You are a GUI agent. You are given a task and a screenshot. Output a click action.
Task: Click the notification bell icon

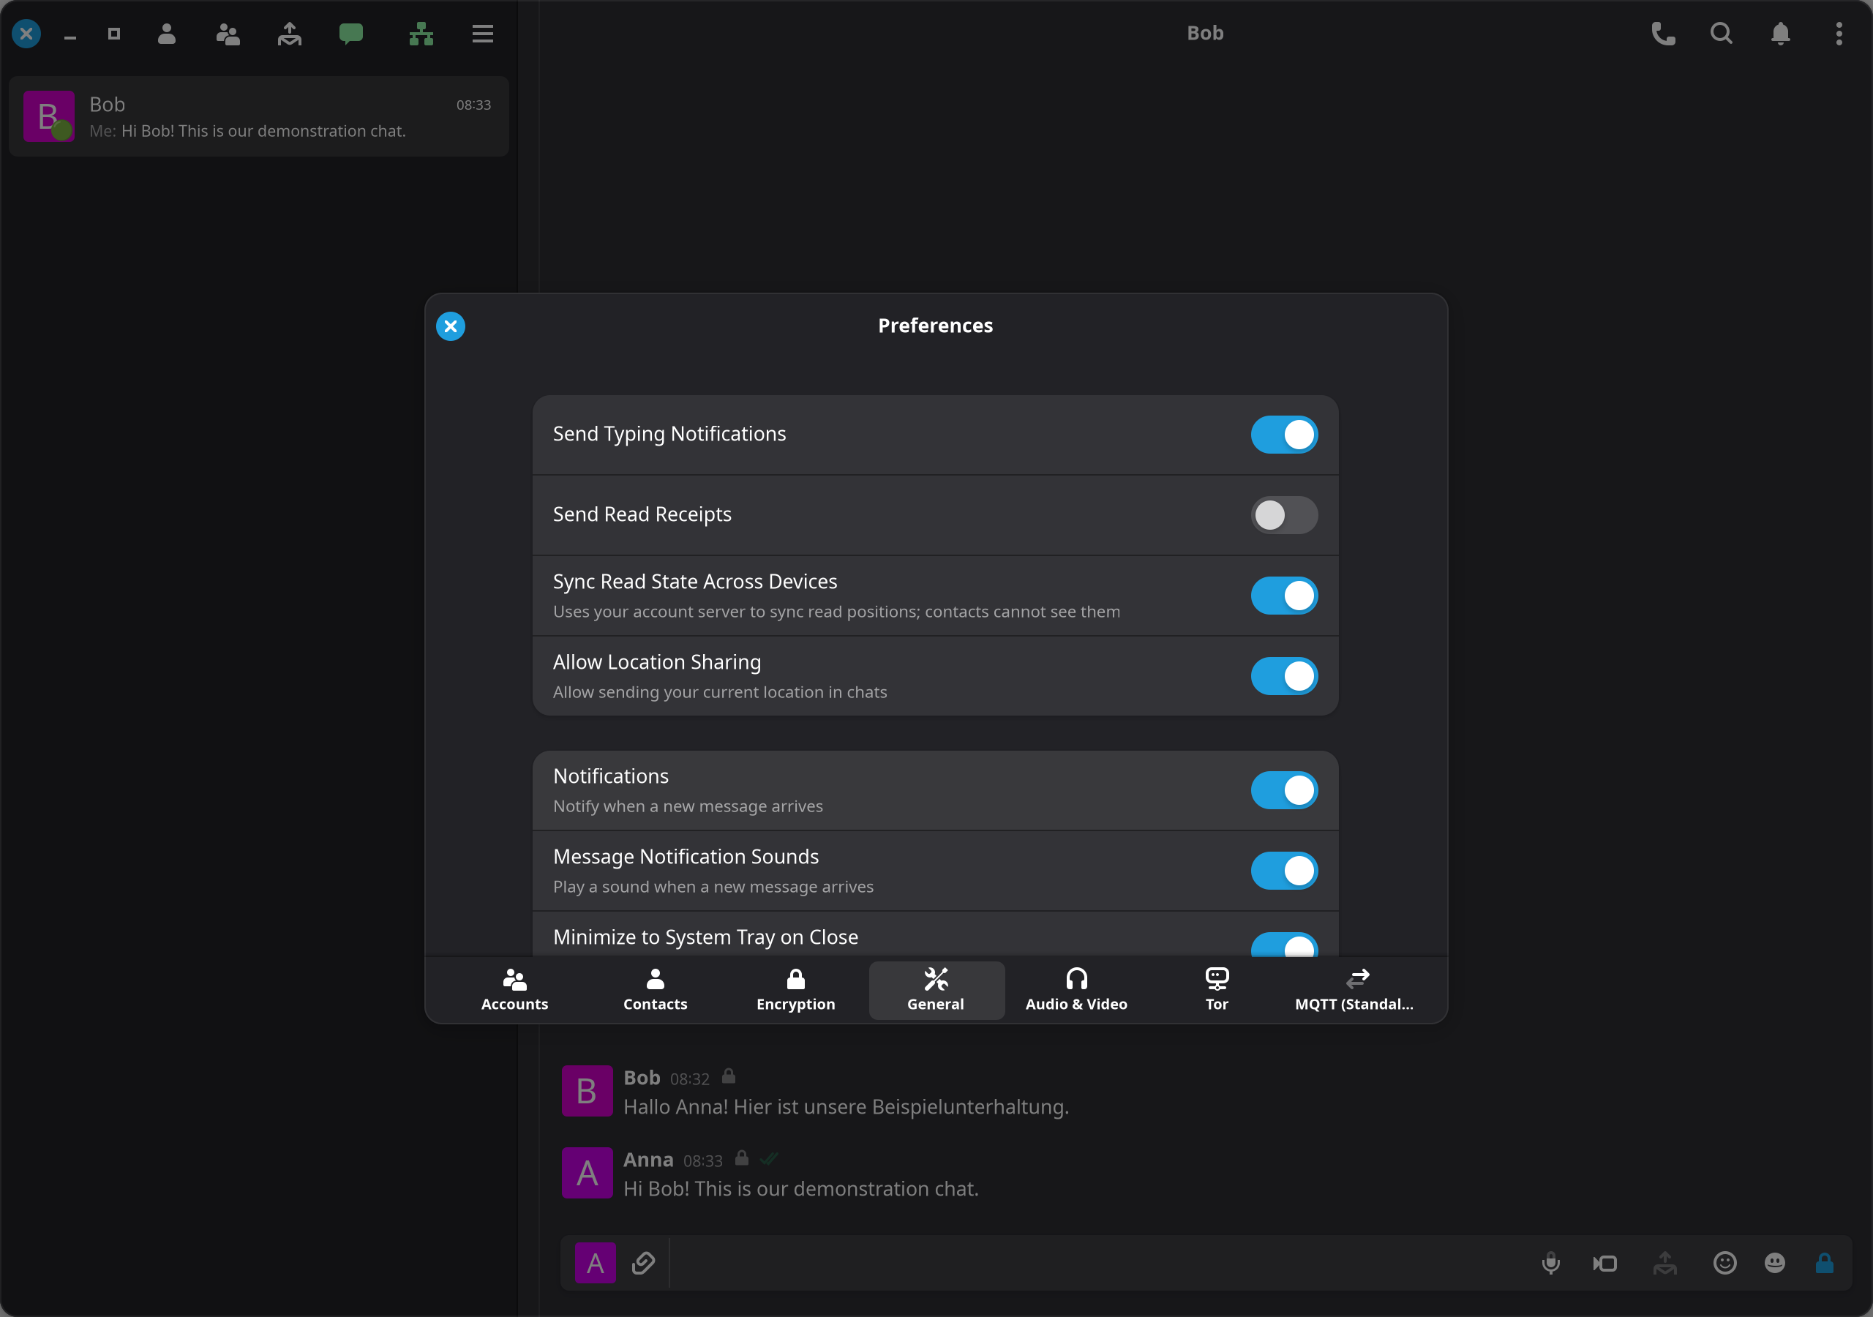[x=1781, y=34]
